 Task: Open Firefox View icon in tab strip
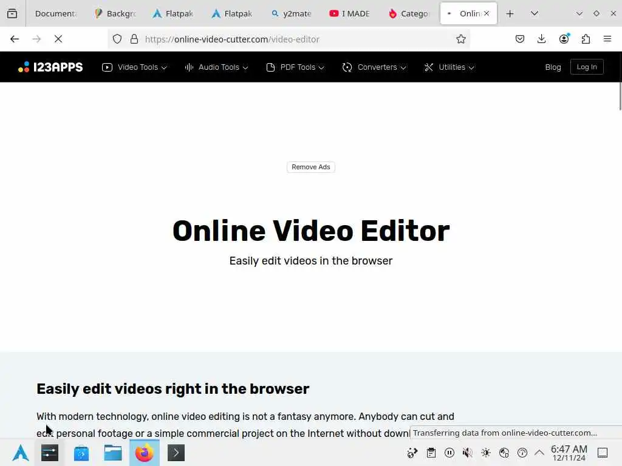(x=12, y=13)
